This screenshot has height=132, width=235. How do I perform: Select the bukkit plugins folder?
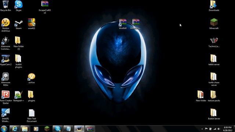[19, 61]
